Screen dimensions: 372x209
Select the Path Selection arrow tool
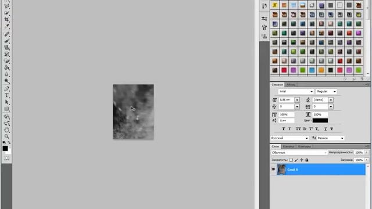click(x=6, y=102)
